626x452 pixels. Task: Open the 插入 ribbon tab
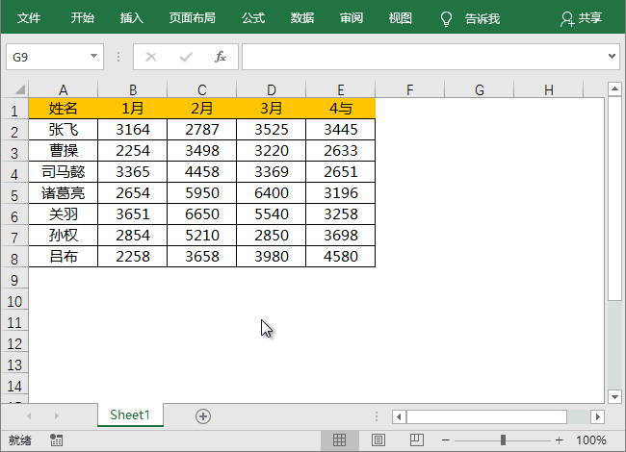(131, 18)
